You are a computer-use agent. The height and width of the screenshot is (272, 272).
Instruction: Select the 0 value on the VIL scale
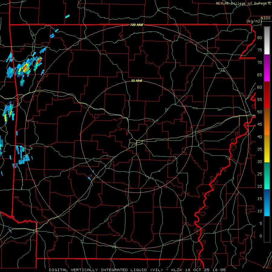click(261, 236)
